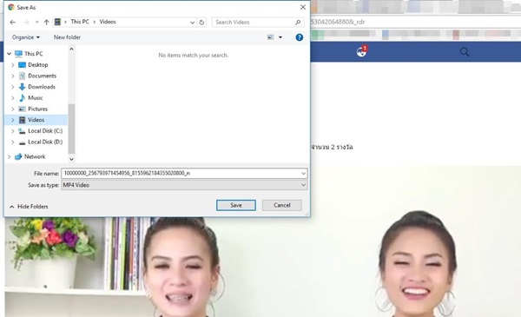Select Pictures folder in navigation pane
Viewport: 521px width, 317px height.
(x=37, y=109)
